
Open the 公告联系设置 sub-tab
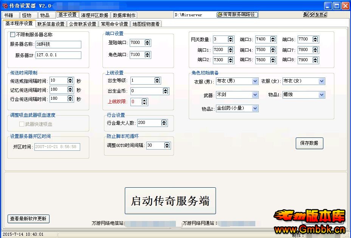click(x=82, y=24)
